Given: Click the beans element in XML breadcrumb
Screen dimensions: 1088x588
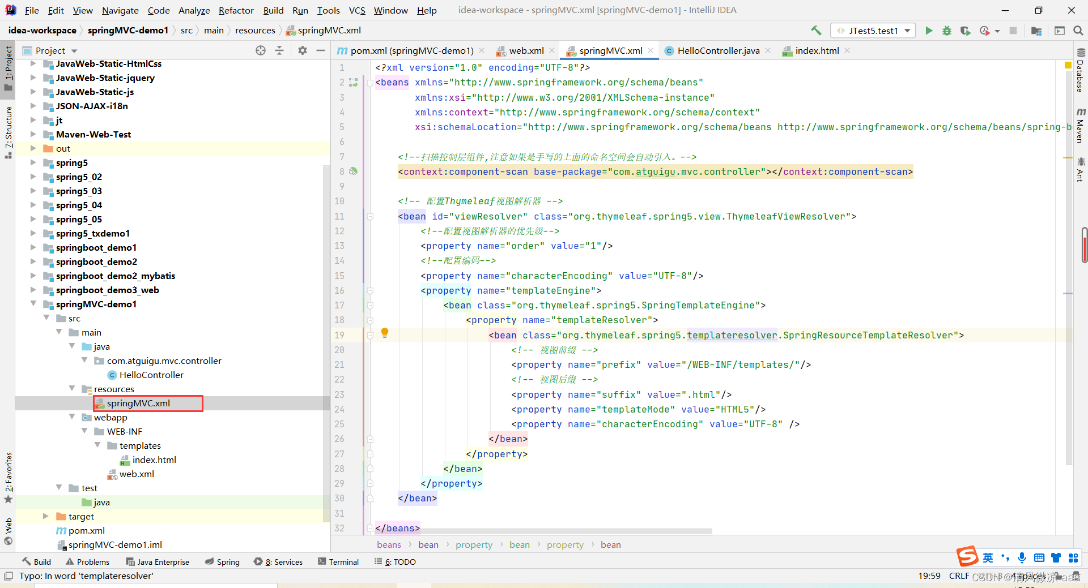Looking at the screenshot, I should click(389, 545).
